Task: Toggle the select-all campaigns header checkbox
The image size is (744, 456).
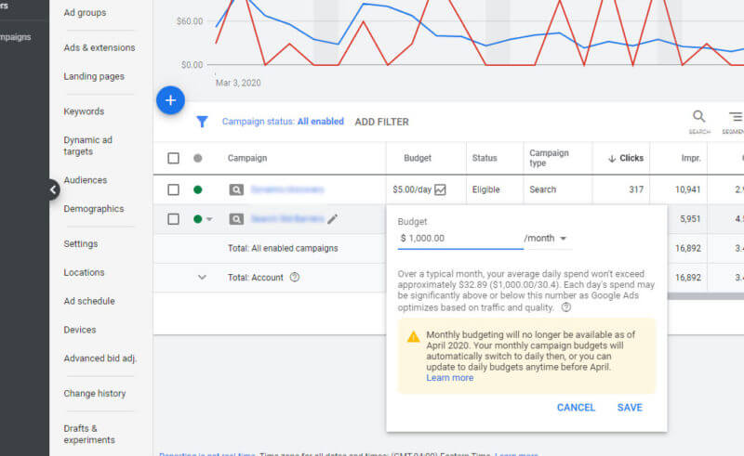Action: tap(173, 158)
